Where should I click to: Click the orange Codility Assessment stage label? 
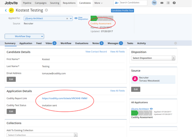pyautogui.click(x=101, y=24)
